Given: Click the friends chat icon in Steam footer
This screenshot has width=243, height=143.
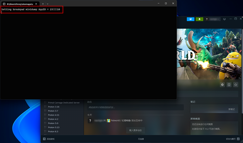Looking at the screenshot, I should [238, 139].
